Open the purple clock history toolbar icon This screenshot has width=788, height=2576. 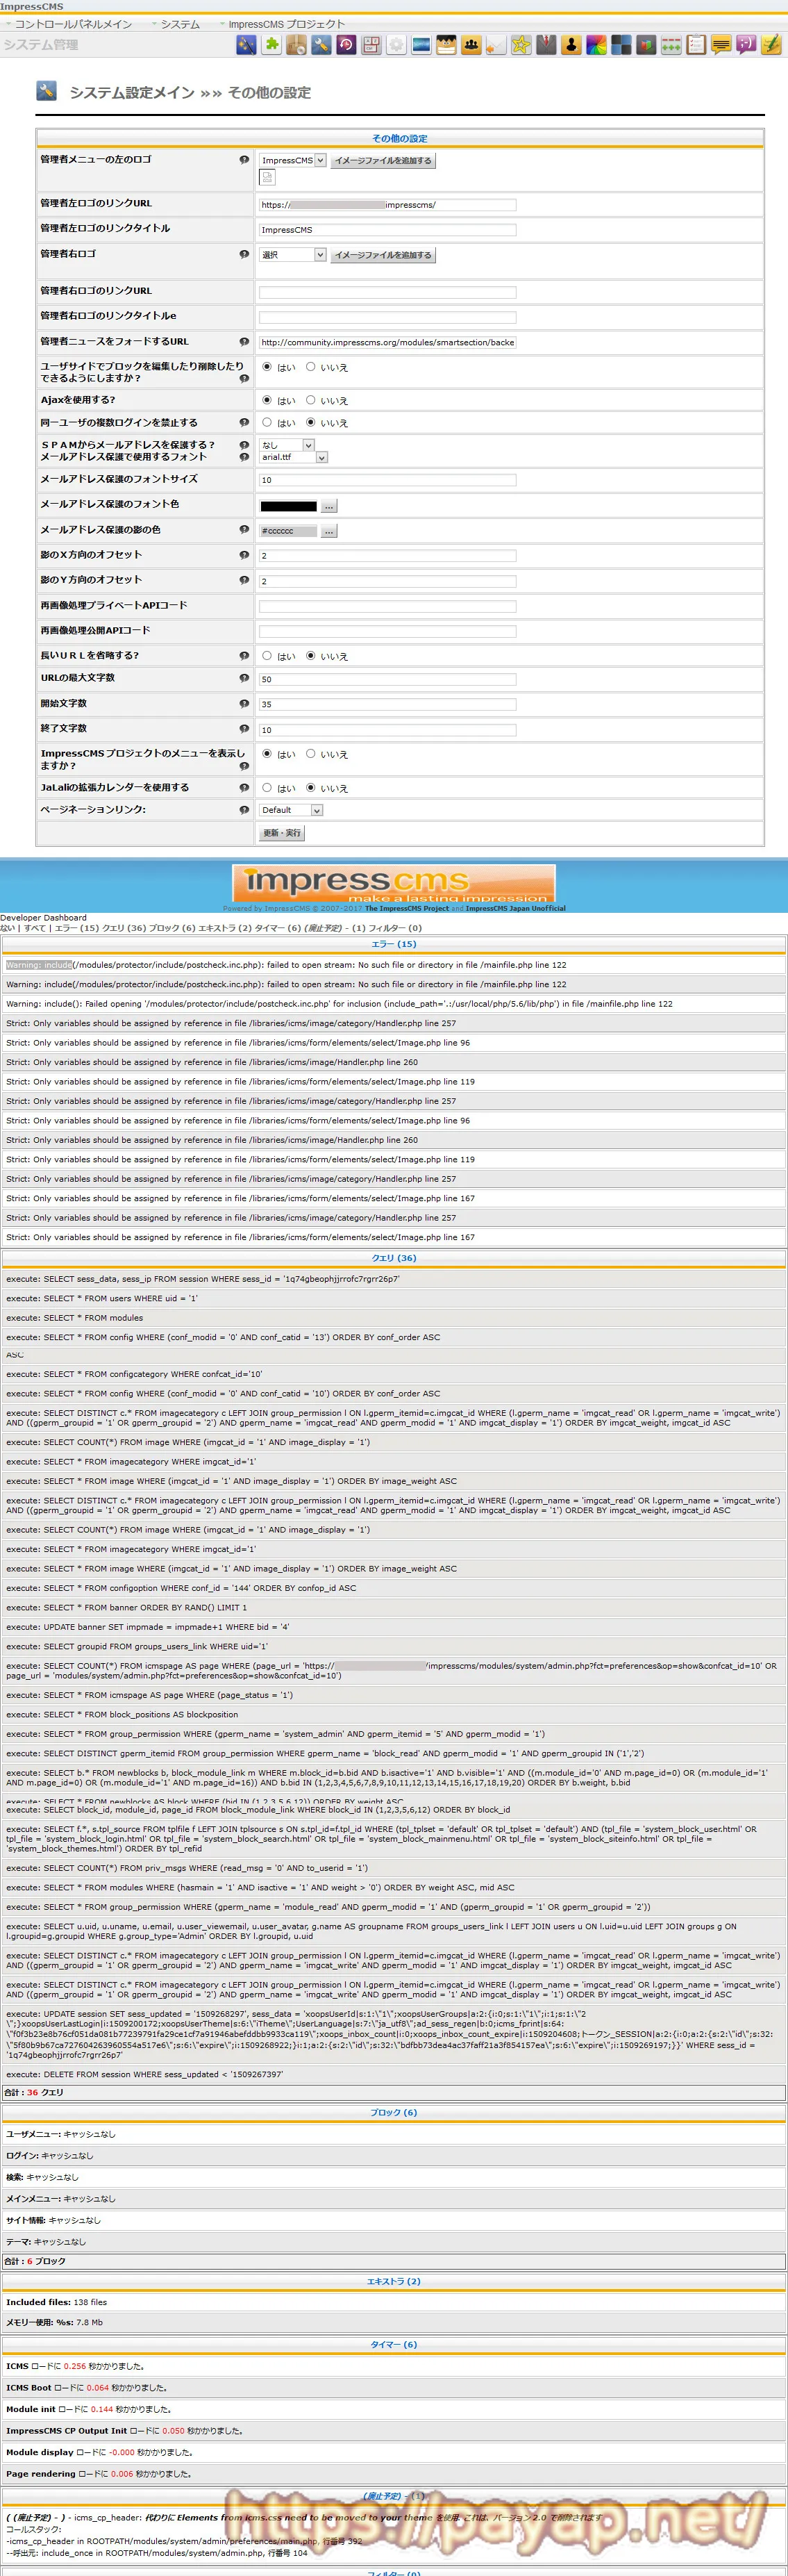[346, 45]
